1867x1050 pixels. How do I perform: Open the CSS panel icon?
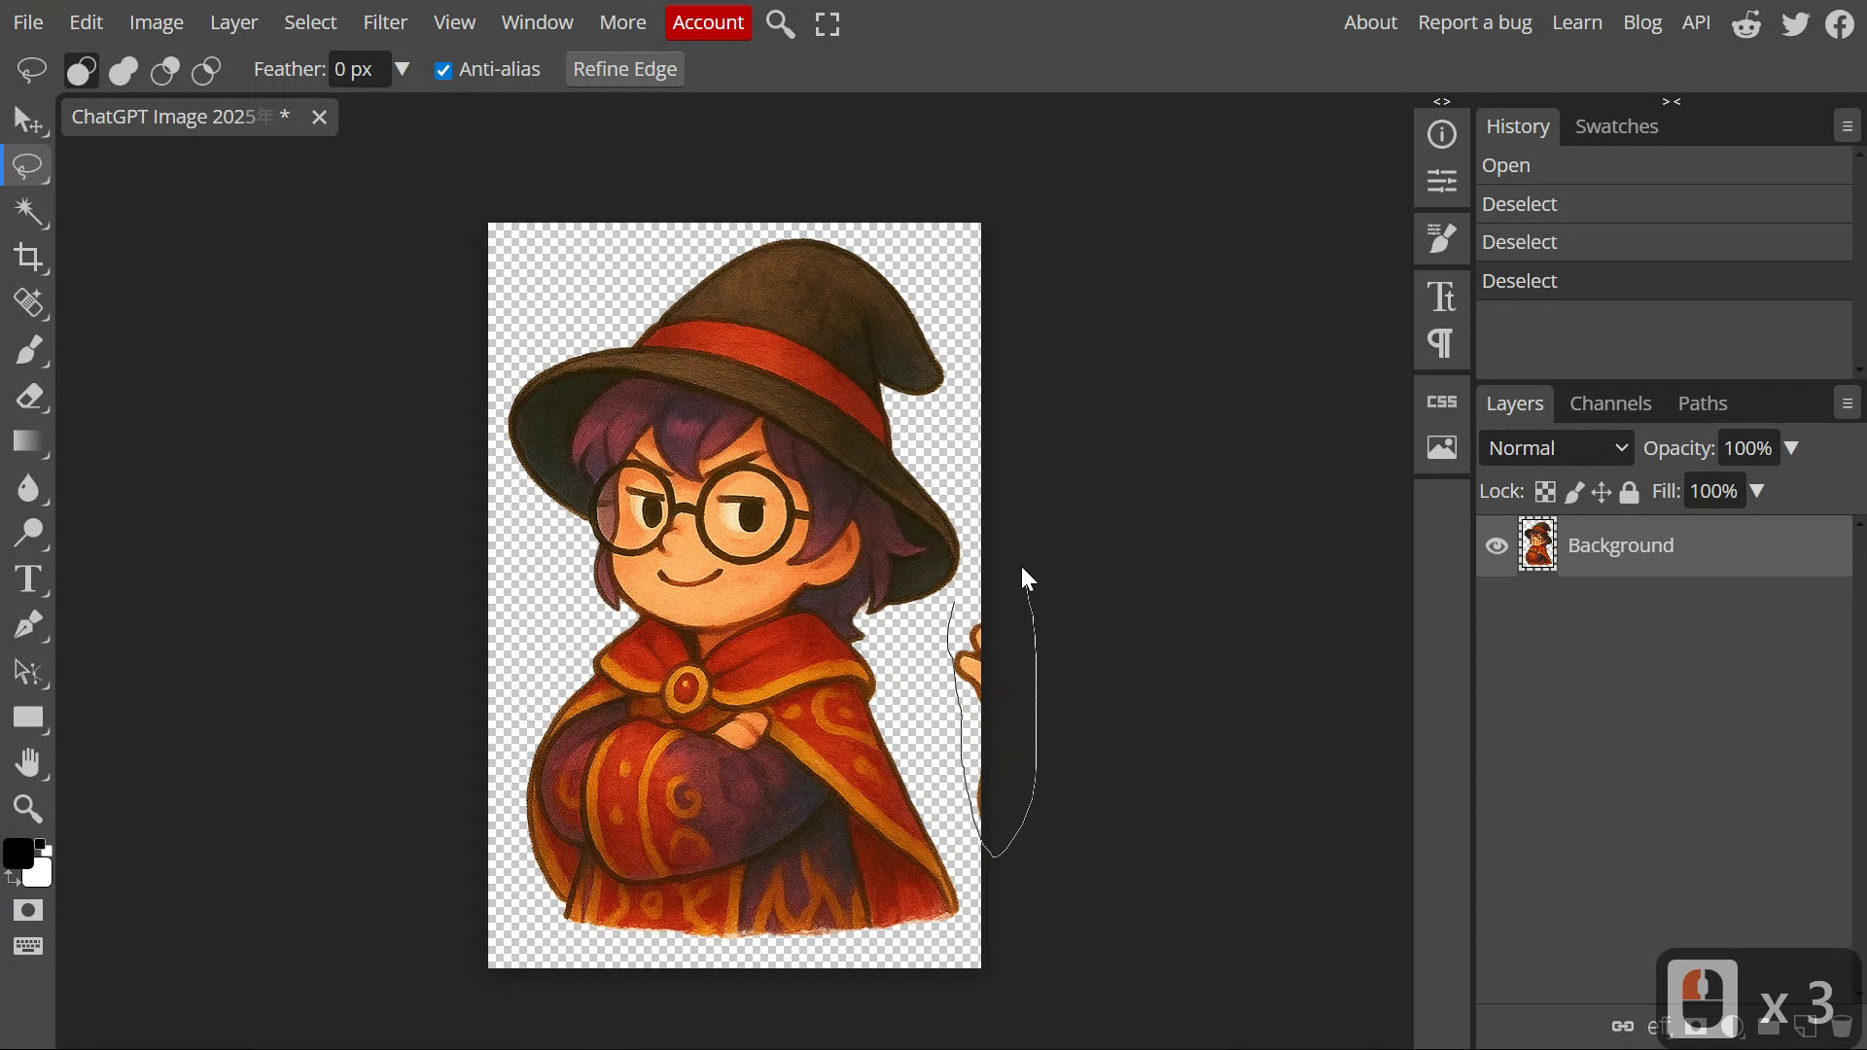[1441, 402]
